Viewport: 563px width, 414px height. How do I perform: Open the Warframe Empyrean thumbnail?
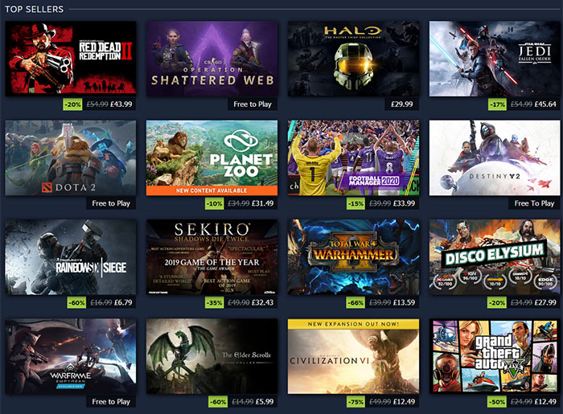pyautogui.click(x=71, y=356)
